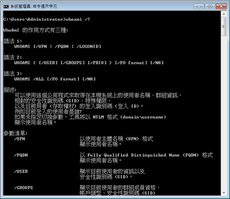The image size is (230, 199).
Task: Open the cmd system menu icon
Action: click(x=6, y=7)
